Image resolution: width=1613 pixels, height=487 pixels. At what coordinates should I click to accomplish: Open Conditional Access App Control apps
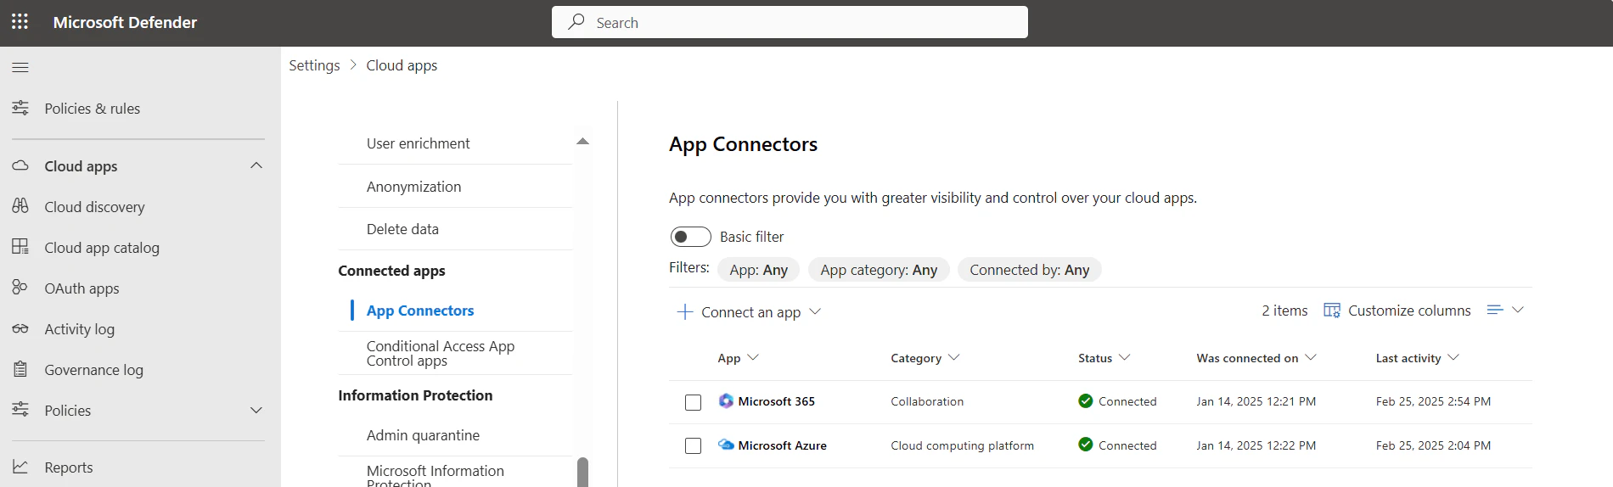click(x=440, y=353)
